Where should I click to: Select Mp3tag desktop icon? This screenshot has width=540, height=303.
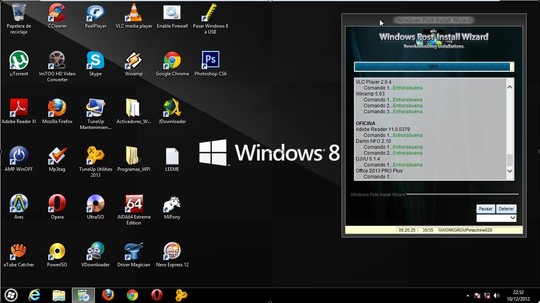click(57, 159)
